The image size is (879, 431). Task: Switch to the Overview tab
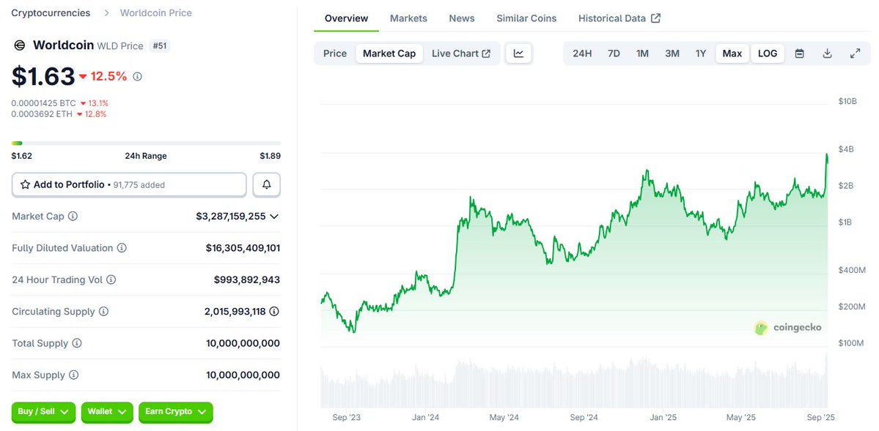347,18
